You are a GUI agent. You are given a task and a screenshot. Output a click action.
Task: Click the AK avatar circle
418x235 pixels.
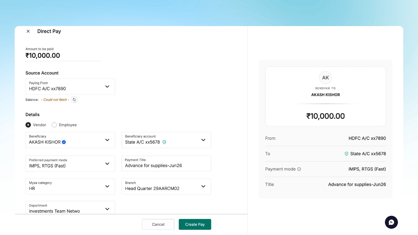(326, 78)
